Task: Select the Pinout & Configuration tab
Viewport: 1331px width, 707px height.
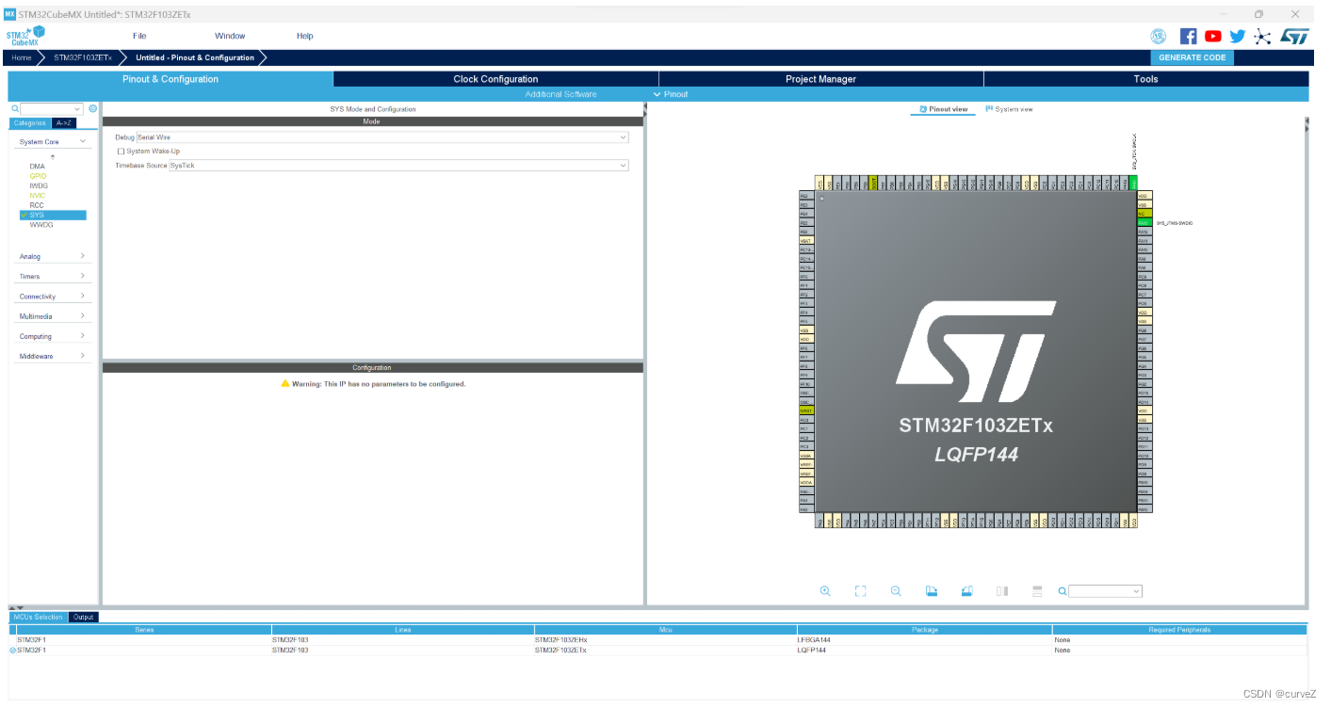Action: tap(170, 79)
